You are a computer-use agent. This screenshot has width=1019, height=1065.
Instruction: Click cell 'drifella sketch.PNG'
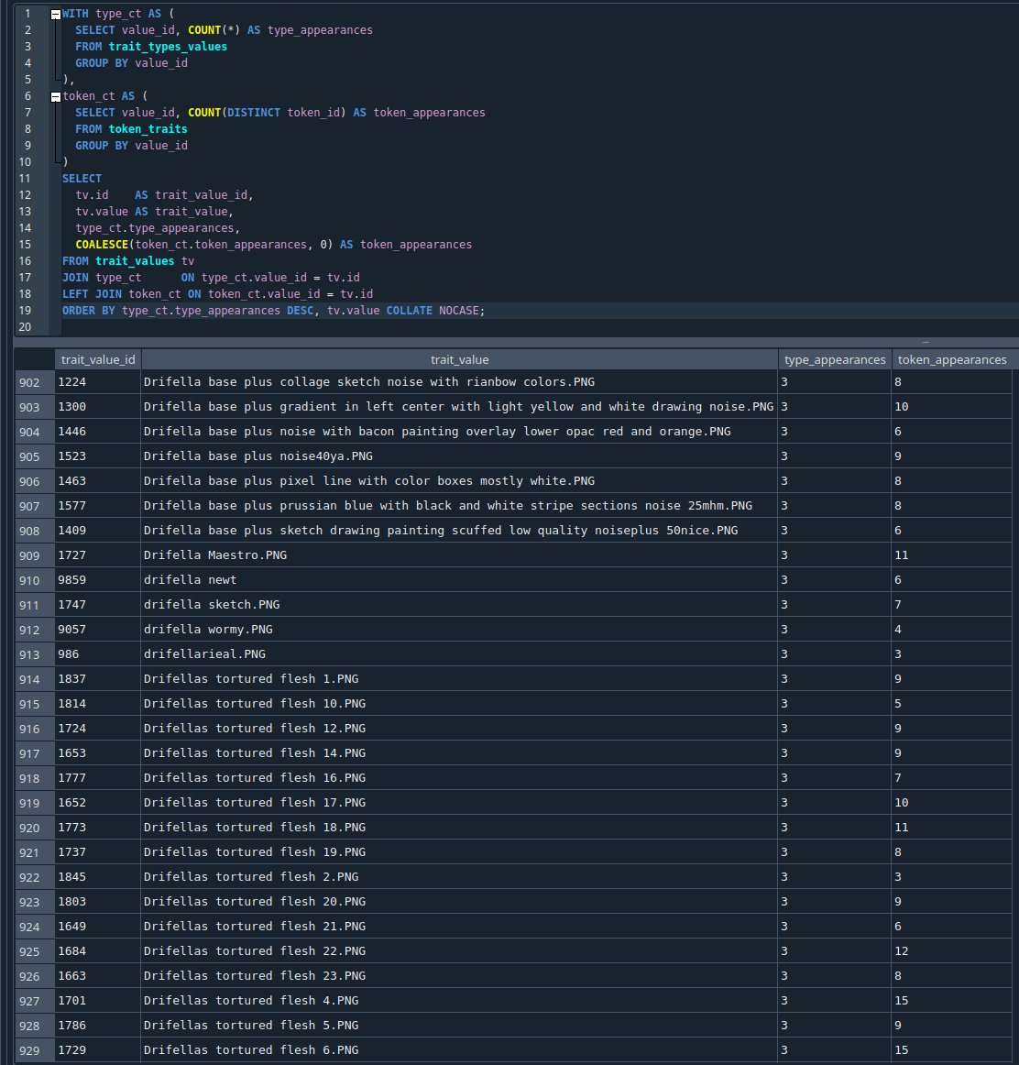(x=459, y=605)
